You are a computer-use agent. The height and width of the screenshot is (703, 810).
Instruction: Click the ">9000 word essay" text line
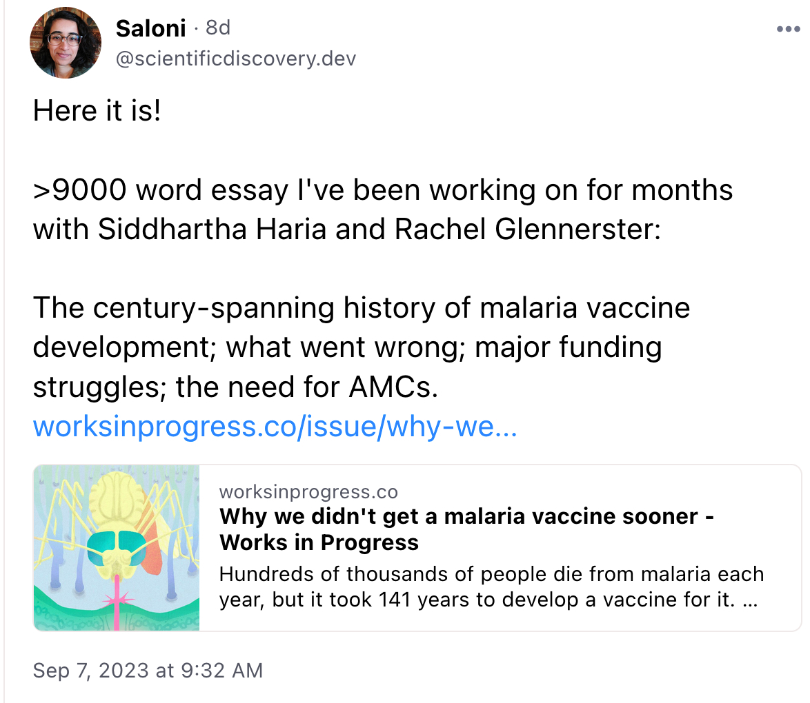pyautogui.click(x=382, y=190)
